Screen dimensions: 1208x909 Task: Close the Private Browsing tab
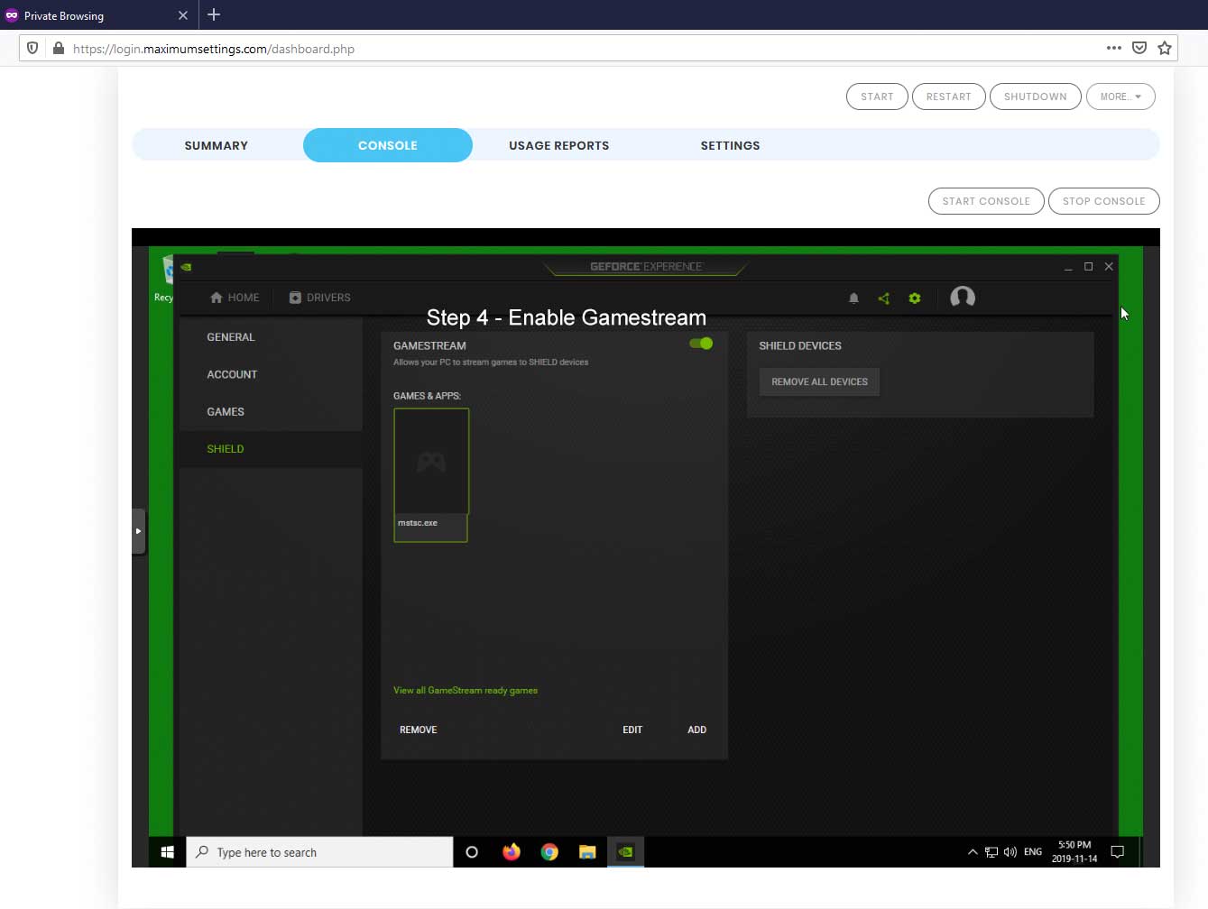click(x=183, y=15)
